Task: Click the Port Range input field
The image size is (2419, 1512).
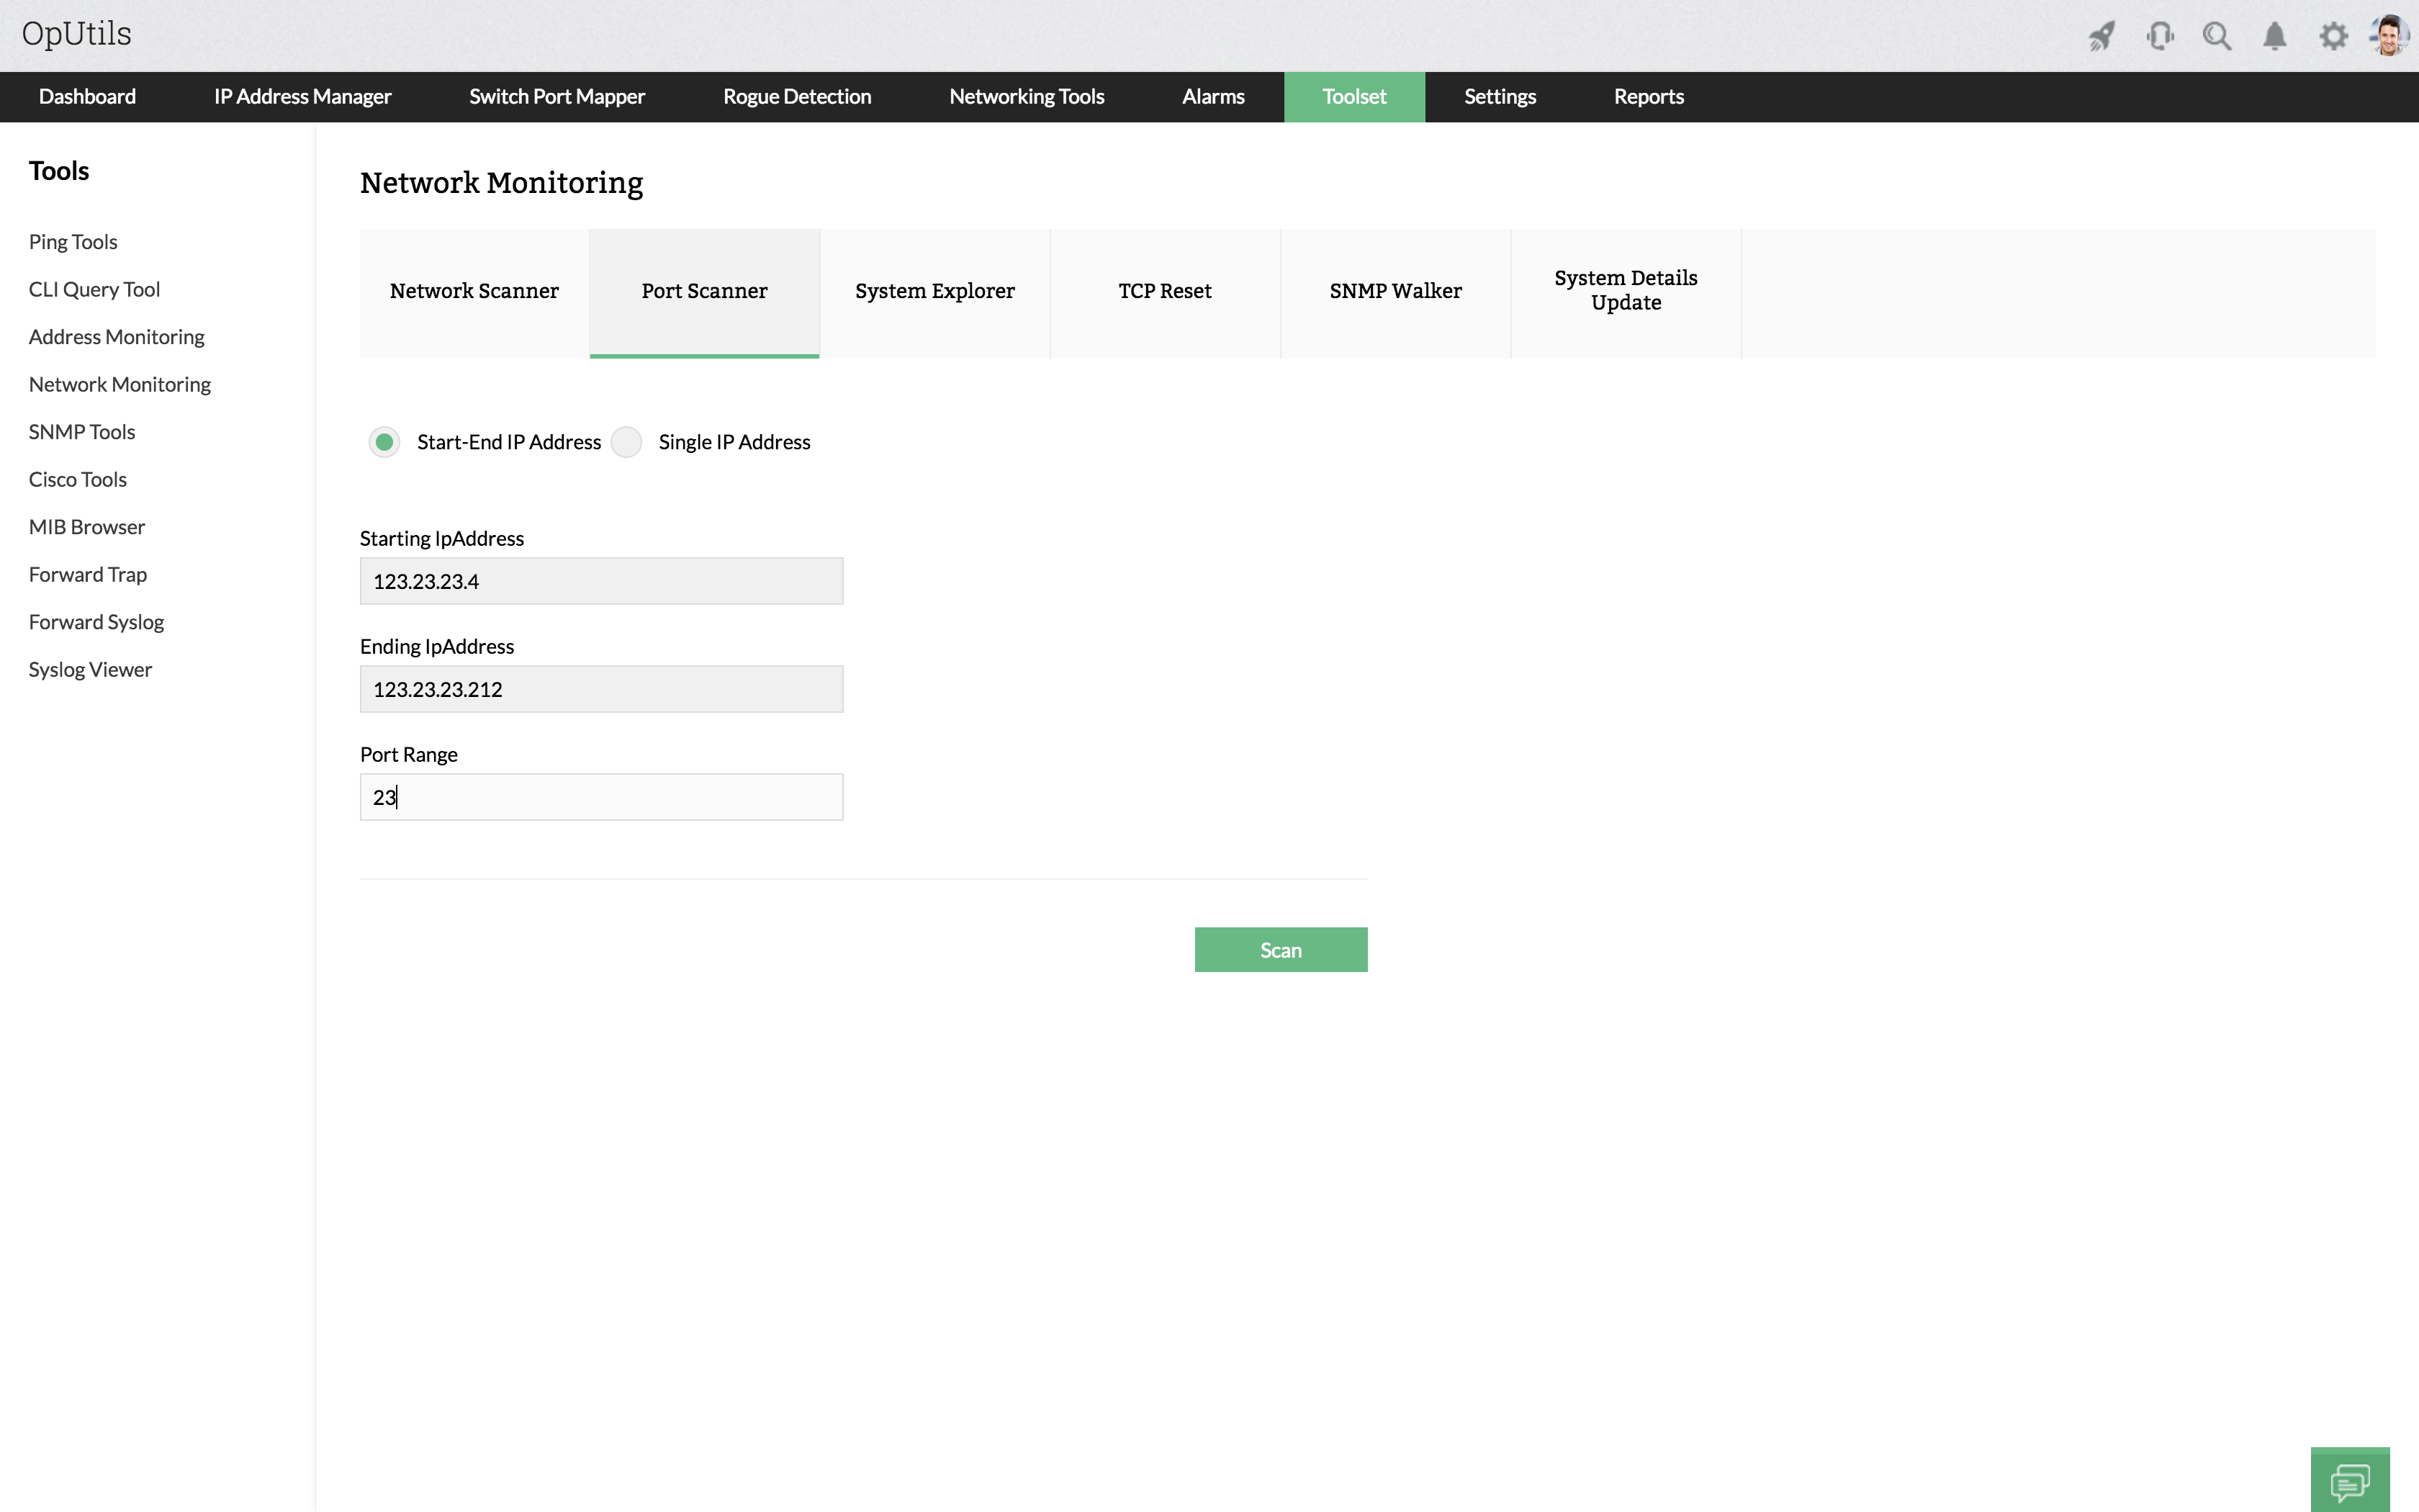Action: point(600,797)
